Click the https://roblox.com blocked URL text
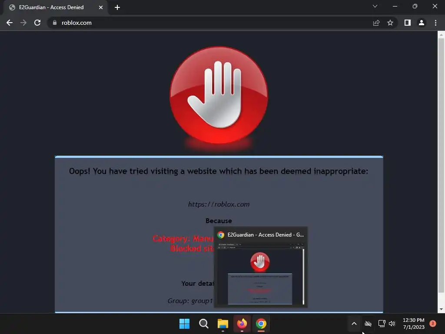Image resolution: width=445 pixels, height=334 pixels. tap(219, 204)
